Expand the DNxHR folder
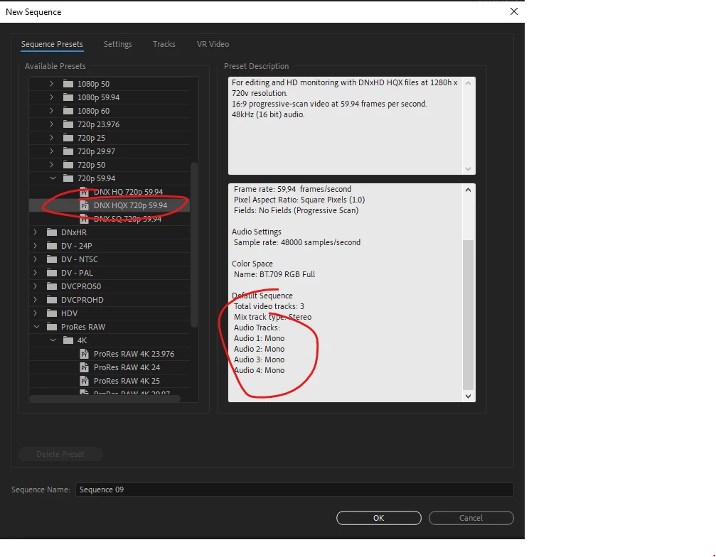Image resolution: width=716 pixels, height=557 pixels. (x=35, y=232)
